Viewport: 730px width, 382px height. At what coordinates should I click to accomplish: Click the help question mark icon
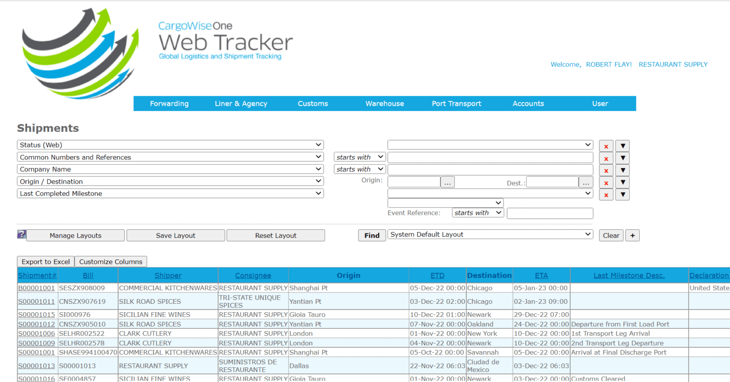point(21,234)
